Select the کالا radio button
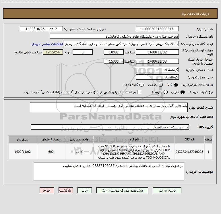Viewport: 221px width, 214px height. tap(176, 85)
